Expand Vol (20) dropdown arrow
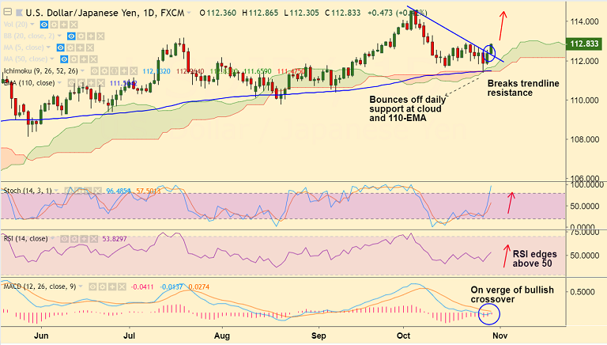 pyautogui.click(x=32, y=25)
